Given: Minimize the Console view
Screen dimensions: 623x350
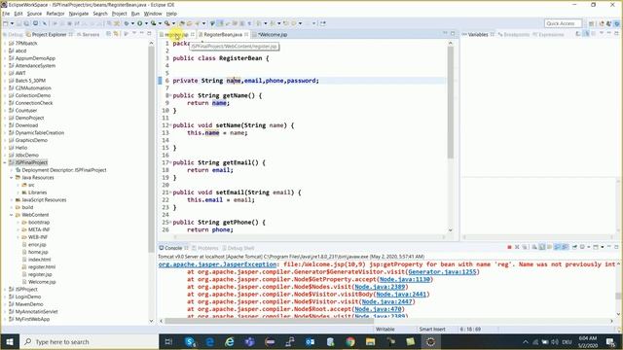Looking at the screenshot, I should [609, 247].
